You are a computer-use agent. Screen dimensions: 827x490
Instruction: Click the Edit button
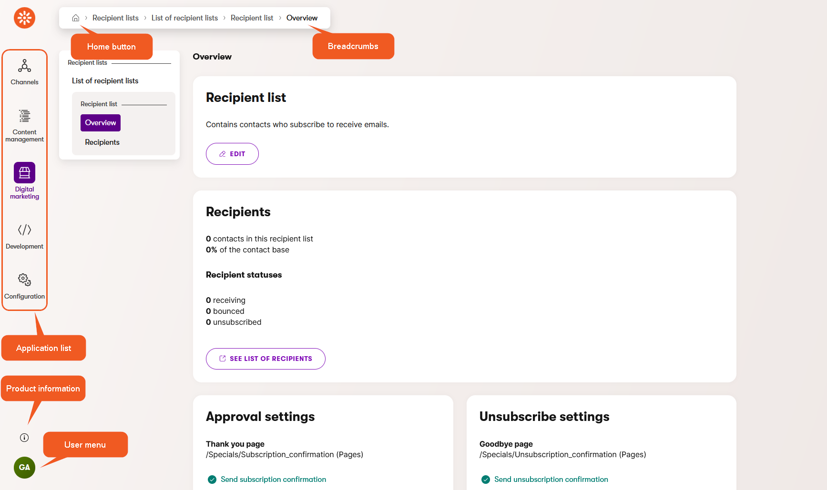(232, 154)
